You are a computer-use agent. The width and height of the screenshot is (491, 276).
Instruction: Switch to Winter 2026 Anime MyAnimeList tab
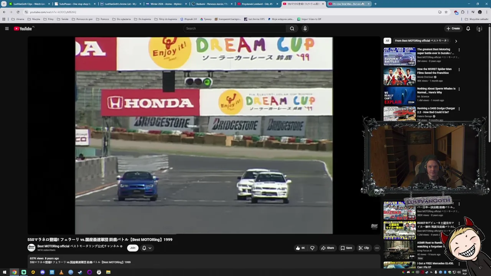166,4
